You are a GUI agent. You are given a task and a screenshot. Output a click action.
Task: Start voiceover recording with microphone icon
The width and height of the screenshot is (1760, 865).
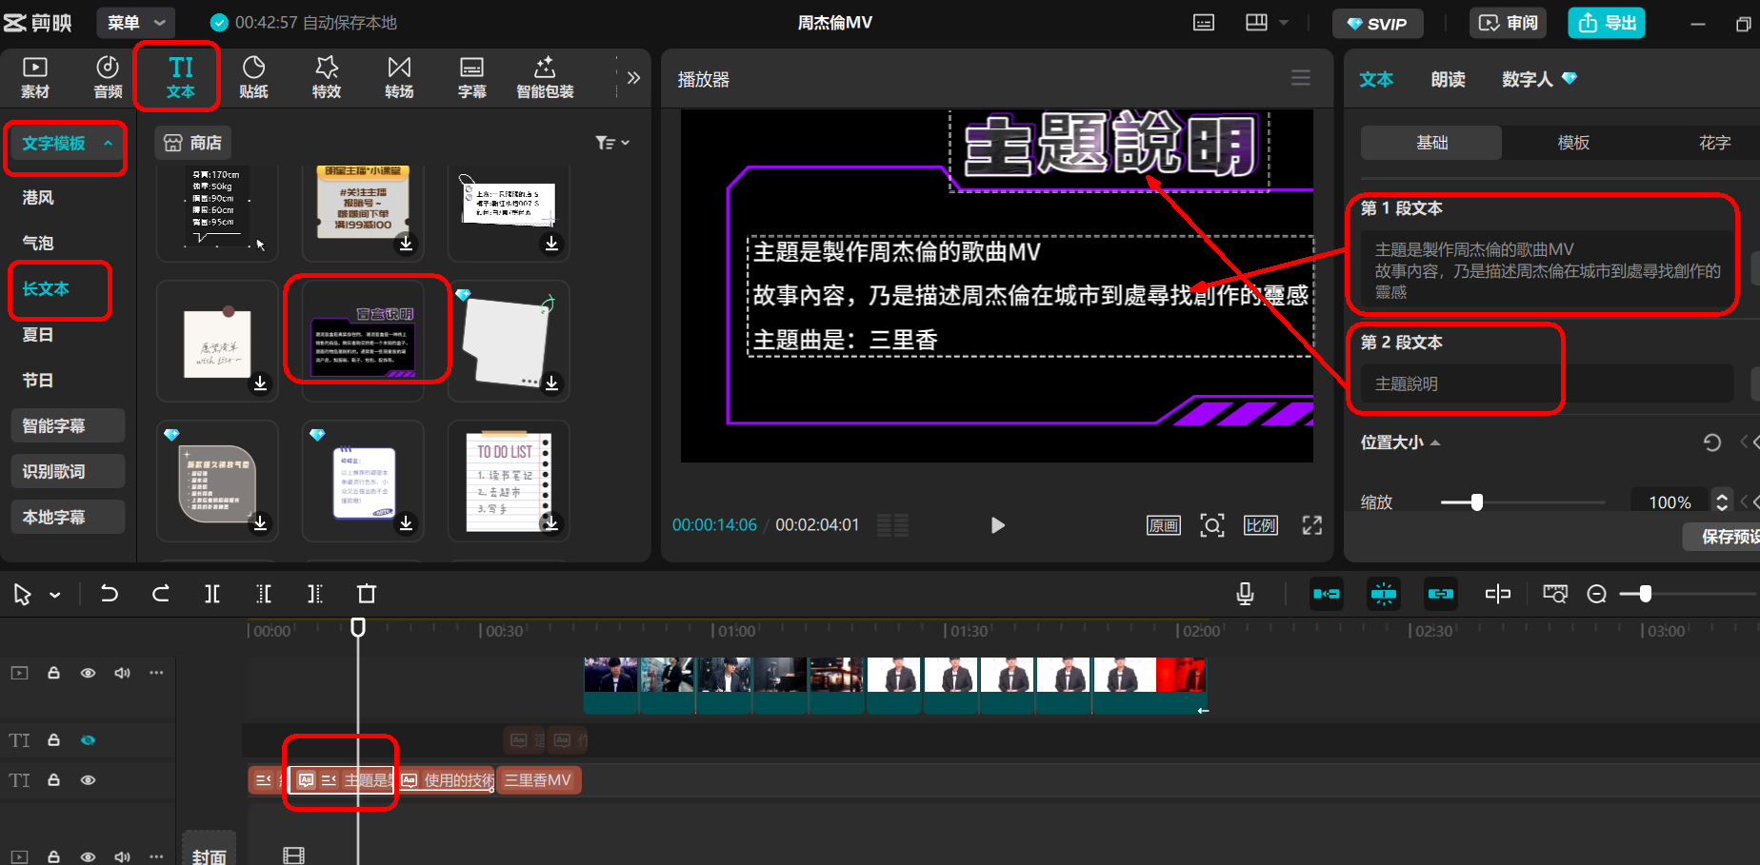(1245, 594)
